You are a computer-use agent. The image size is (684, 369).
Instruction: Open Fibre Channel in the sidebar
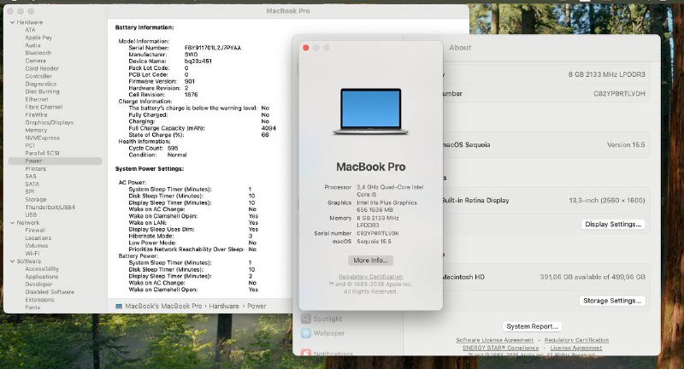(x=44, y=107)
